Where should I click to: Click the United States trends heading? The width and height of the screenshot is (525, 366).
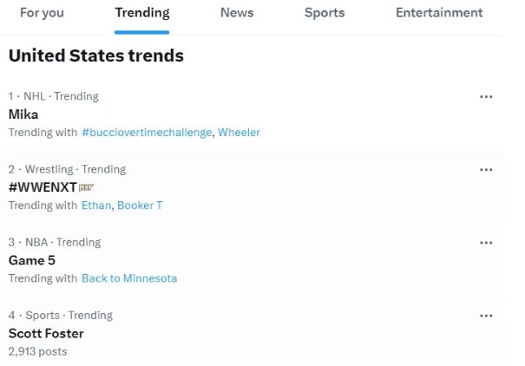point(95,56)
